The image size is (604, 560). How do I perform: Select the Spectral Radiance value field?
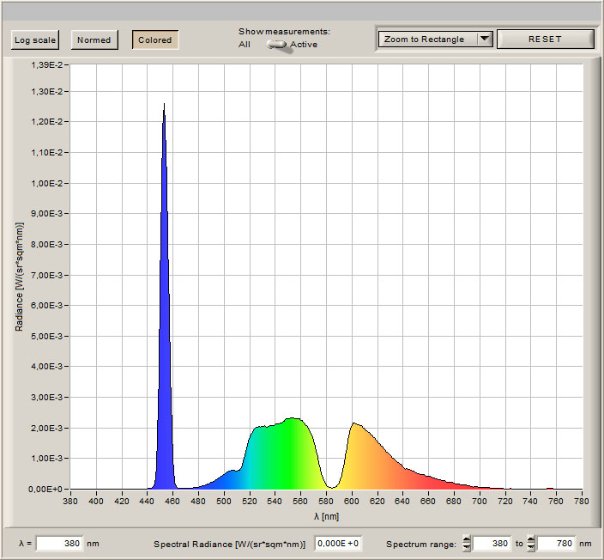(338, 544)
